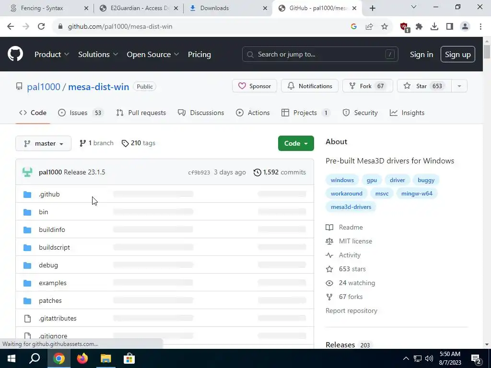Bookmark this page with the star icon
Screen dimensions: 491x368
point(385,27)
